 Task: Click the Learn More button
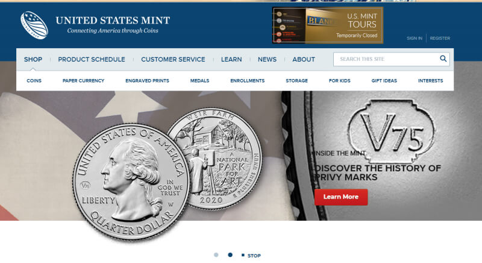[x=341, y=197]
